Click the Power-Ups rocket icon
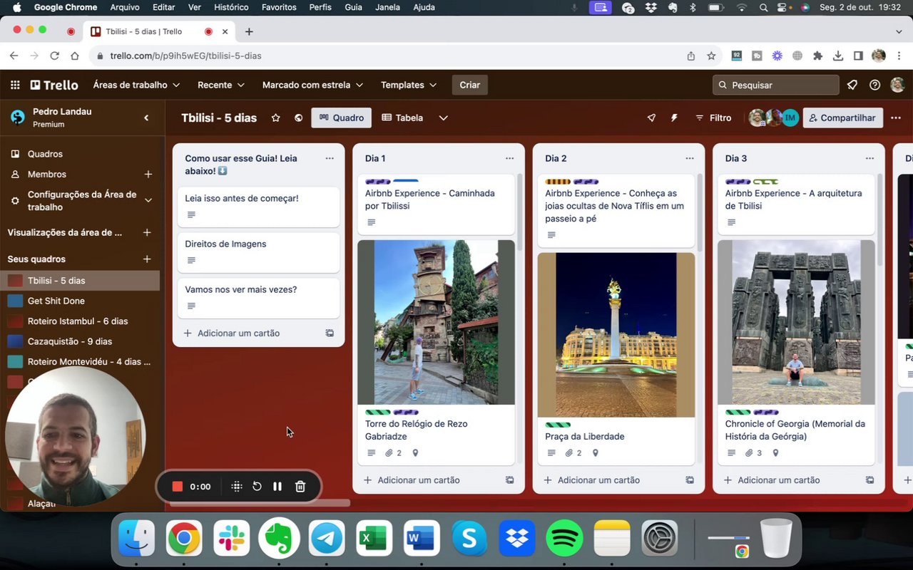The height and width of the screenshot is (570, 913). pos(651,118)
